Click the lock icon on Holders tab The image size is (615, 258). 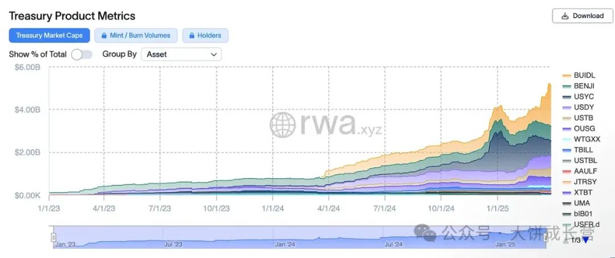[x=192, y=36]
